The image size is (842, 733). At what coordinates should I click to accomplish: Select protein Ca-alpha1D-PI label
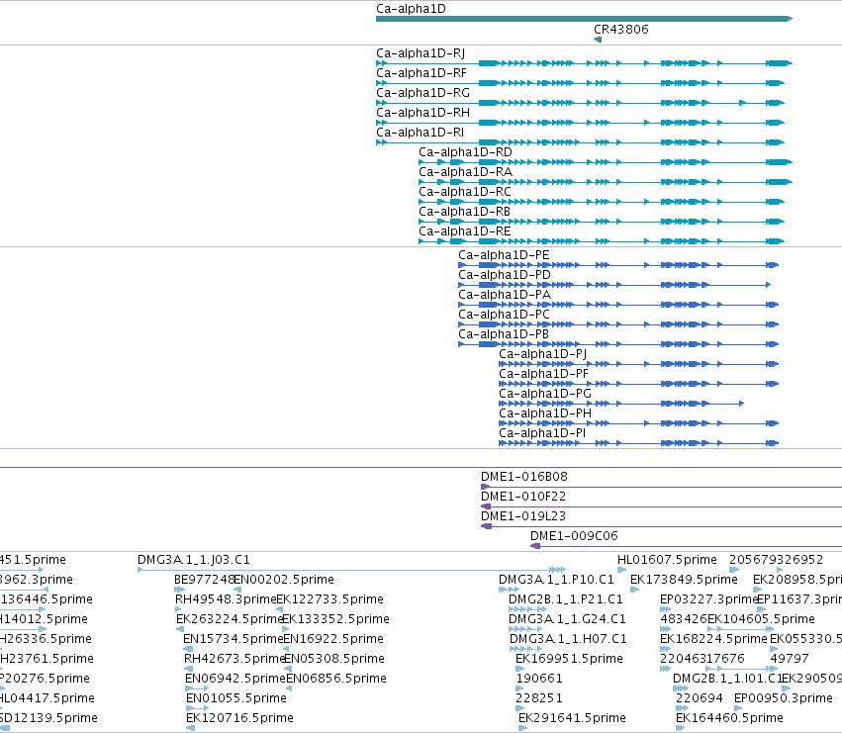[x=542, y=434]
